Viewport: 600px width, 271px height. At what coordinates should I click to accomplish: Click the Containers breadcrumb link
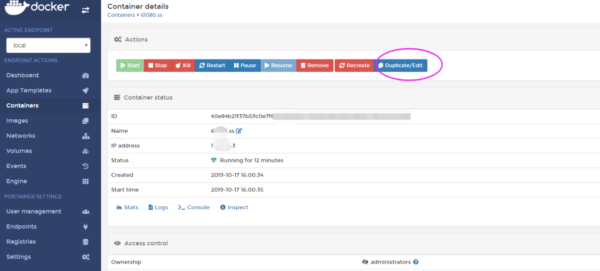click(x=121, y=15)
